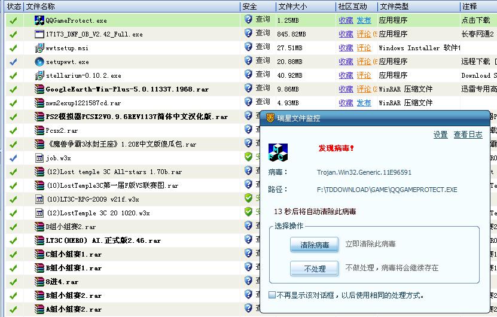The image size is (497, 317).
Task: Click the Rising tiger icon in the dialog title
Action: point(270,118)
